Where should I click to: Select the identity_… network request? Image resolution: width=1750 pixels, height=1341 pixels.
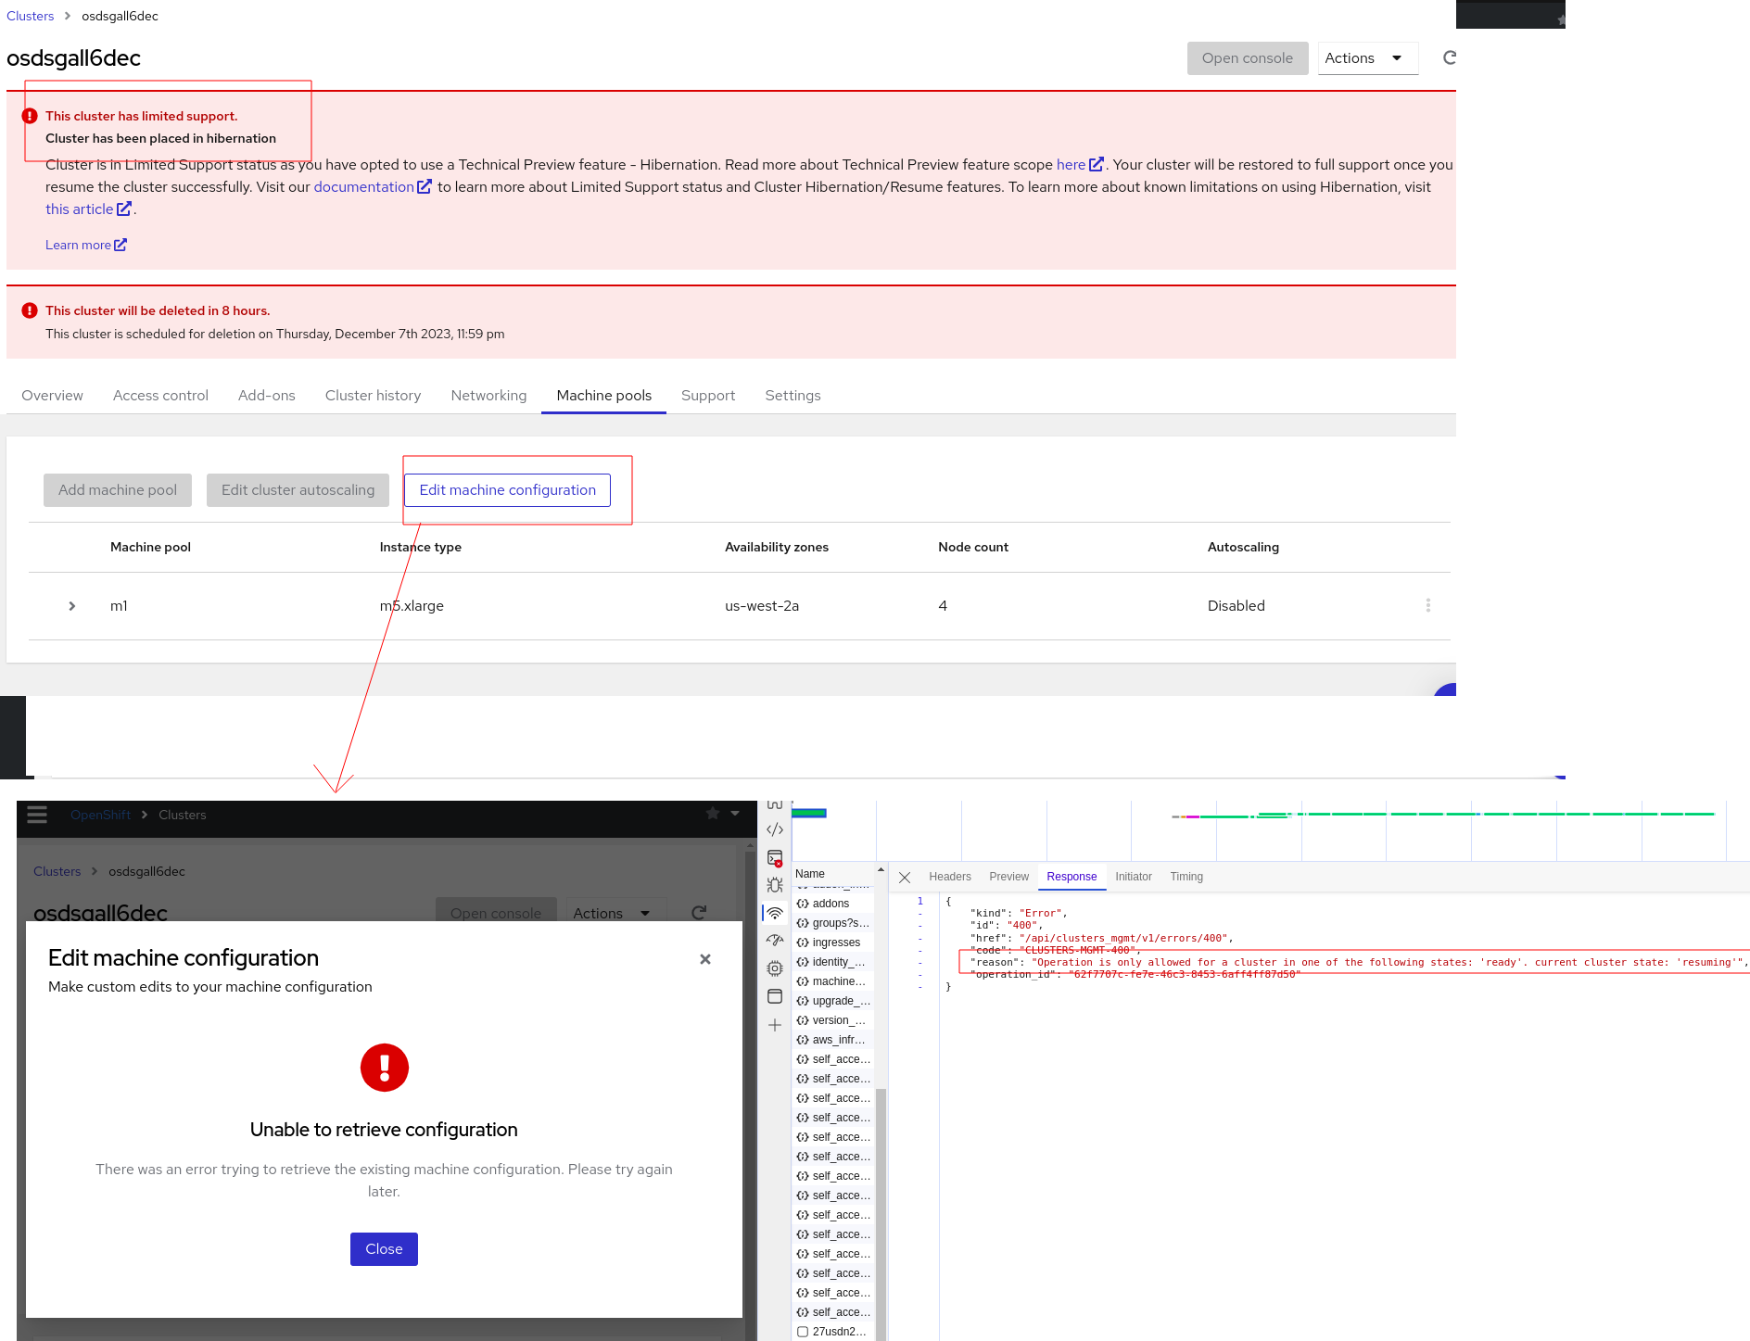point(831,962)
